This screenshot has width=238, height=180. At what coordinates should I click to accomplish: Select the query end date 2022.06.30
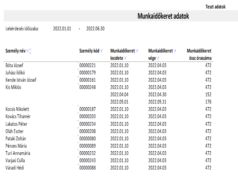click(x=95, y=29)
